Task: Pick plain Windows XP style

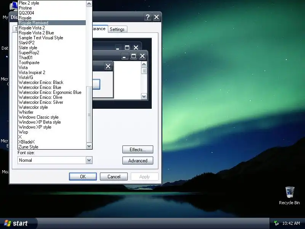Action: (52, 127)
